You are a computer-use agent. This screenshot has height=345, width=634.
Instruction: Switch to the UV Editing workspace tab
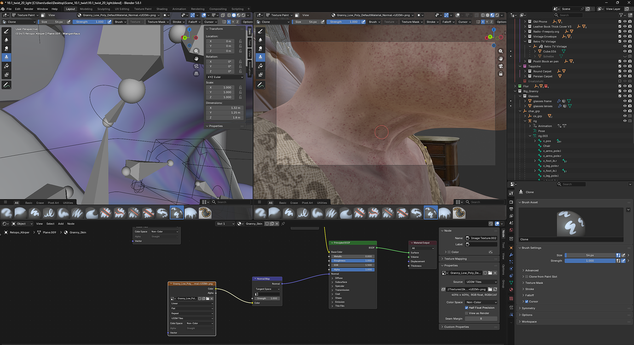pos(122,9)
